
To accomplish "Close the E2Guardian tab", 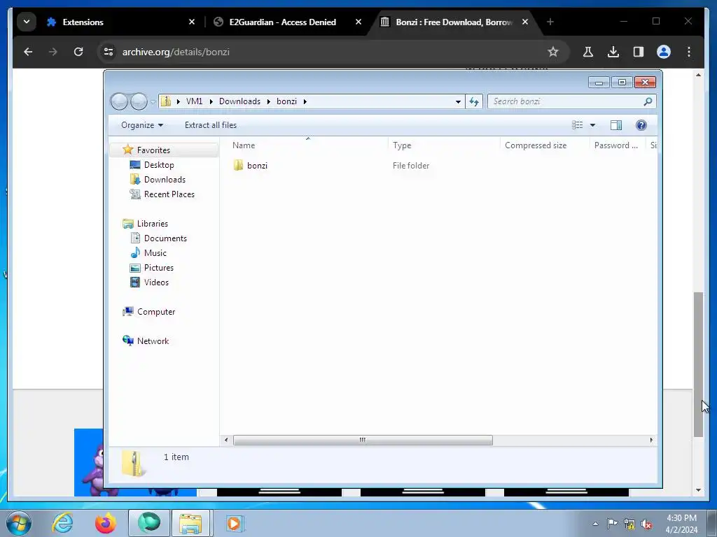I will (x=358, y=22).
